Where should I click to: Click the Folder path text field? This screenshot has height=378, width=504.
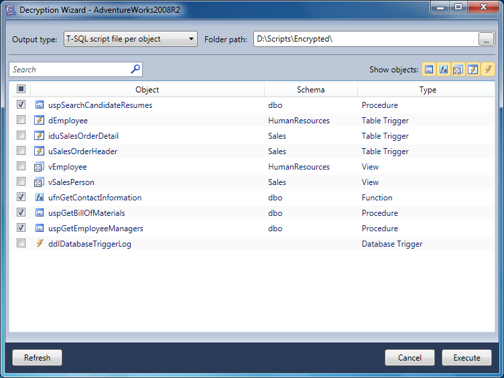click(366, 39)
